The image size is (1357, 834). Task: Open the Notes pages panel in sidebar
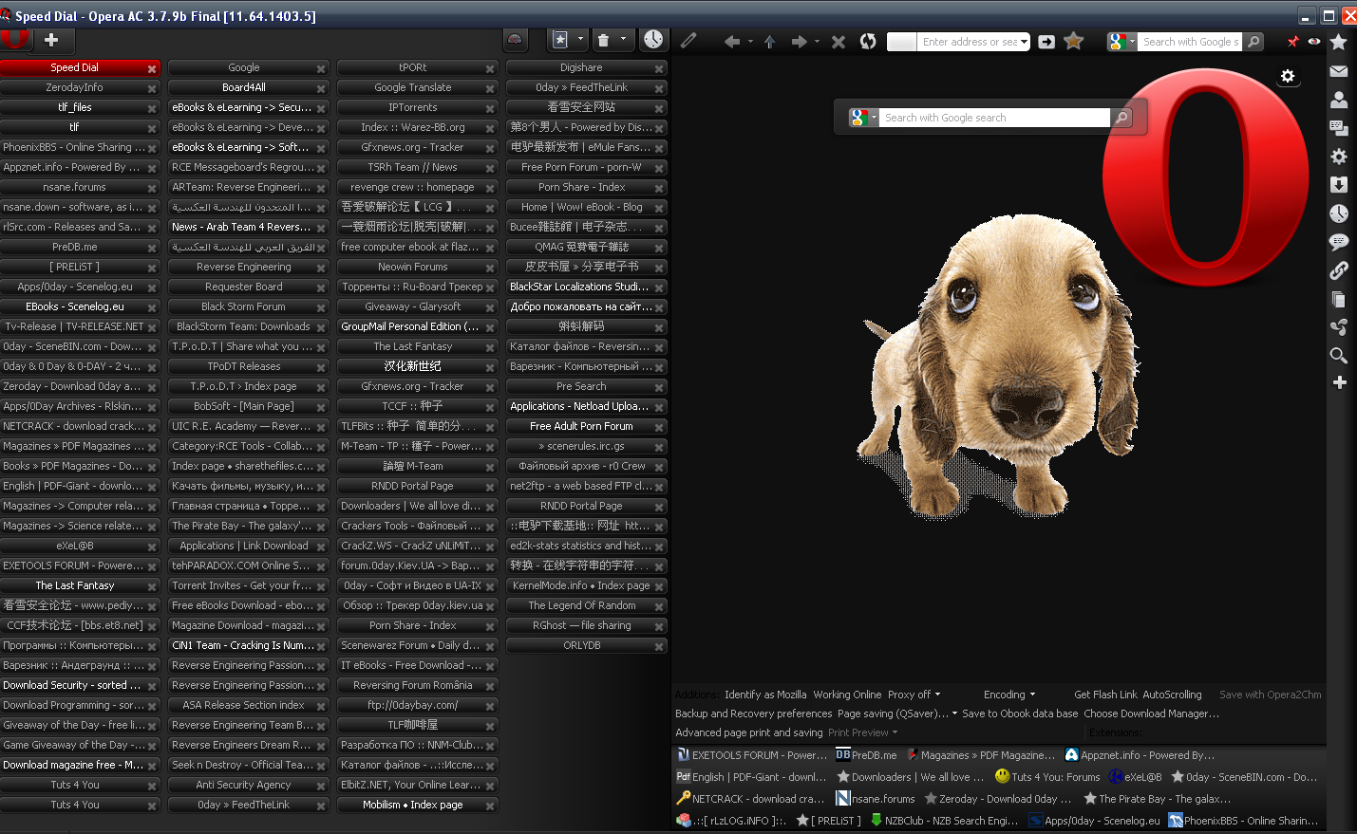tap(1339, 299)
